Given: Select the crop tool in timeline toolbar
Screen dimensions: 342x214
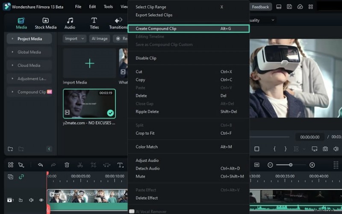Looking at the screenshot, I should 93,165.
